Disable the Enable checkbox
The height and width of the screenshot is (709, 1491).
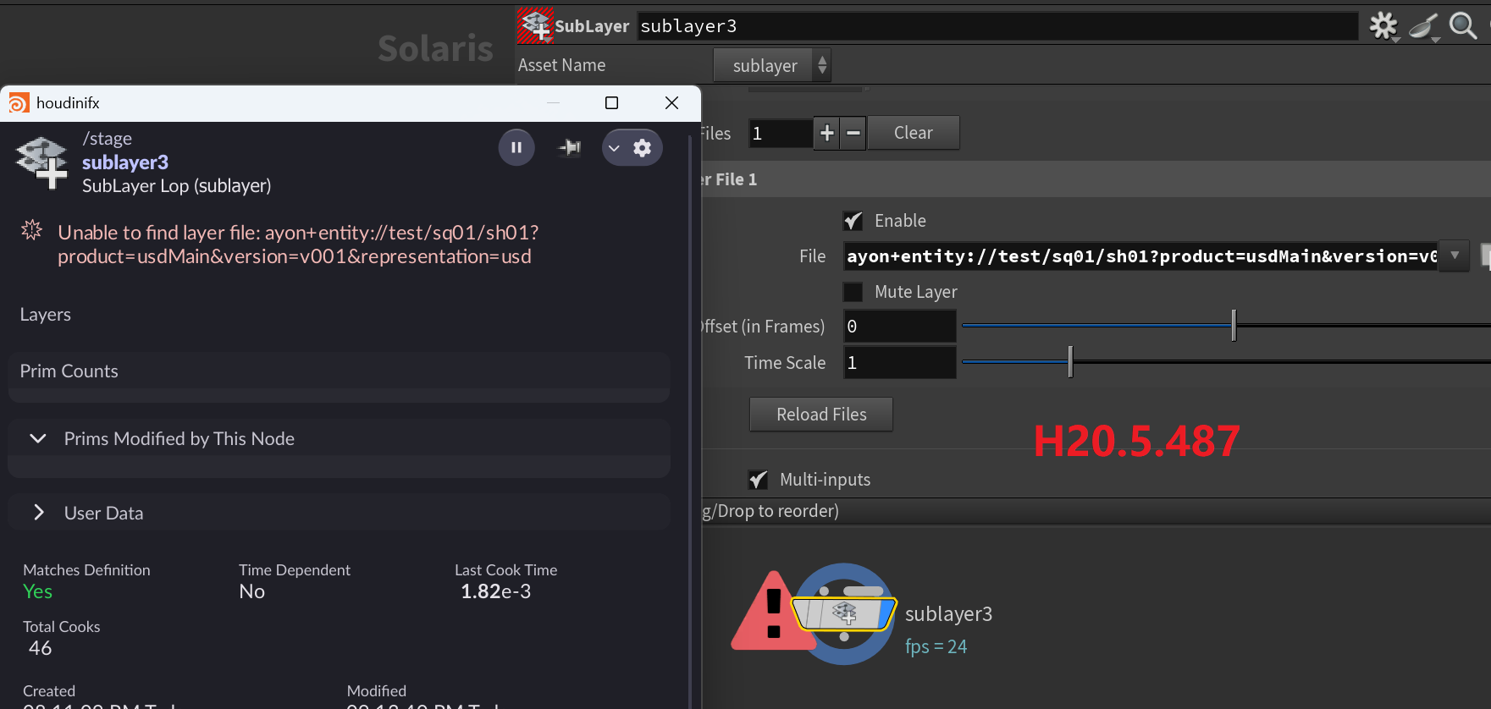[x=853, y=221]
